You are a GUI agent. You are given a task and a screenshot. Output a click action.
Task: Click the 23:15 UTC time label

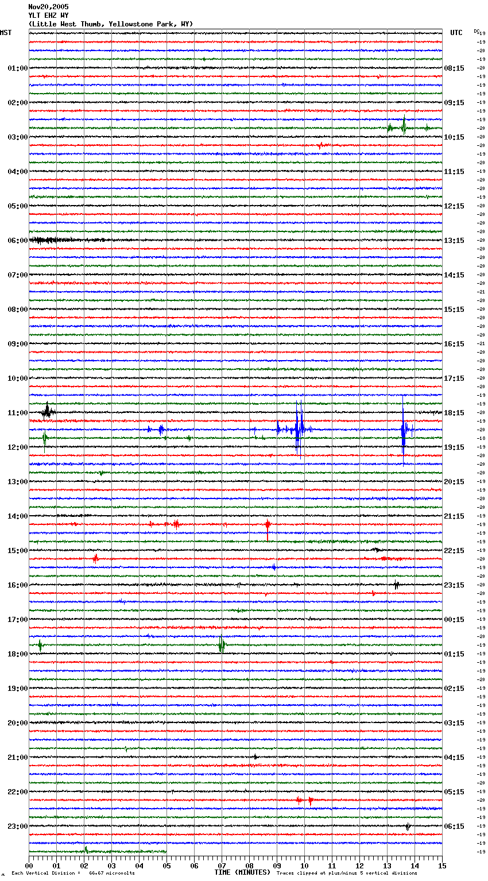point(454,585)
